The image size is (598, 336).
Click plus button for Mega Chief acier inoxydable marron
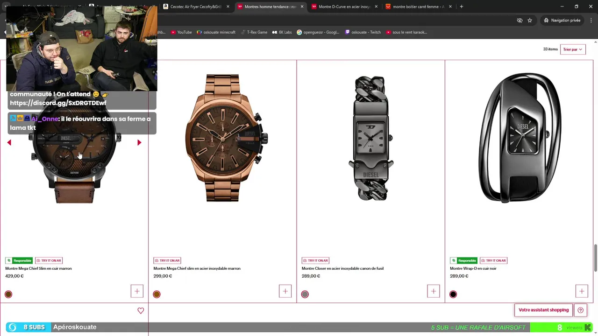[x=285, y=291]
